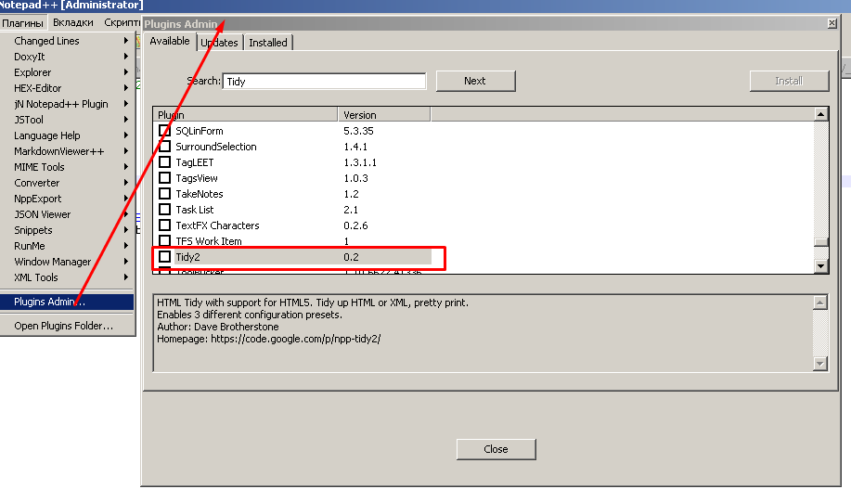
Task: Open the JSON Viewer menu entry
Action: click(68, 214)
